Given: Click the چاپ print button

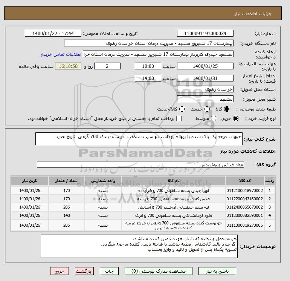Looking at the screenshot, I should tap(109, 271).
